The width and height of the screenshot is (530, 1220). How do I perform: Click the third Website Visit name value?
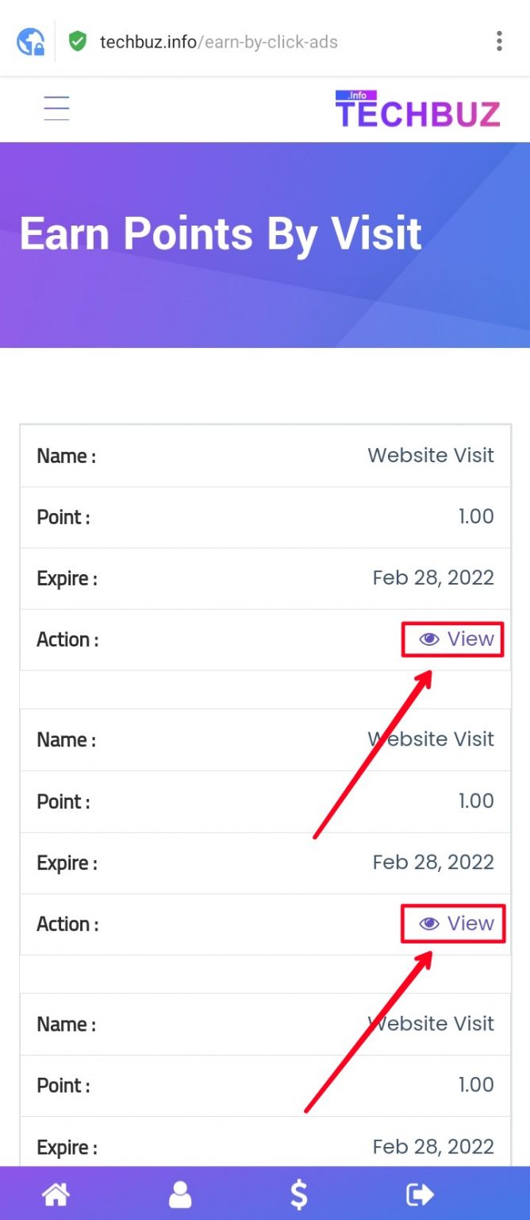[x=431, y=1023]
